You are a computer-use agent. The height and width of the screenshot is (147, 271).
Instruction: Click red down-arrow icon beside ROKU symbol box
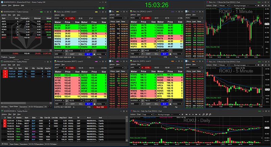(142, 18)
